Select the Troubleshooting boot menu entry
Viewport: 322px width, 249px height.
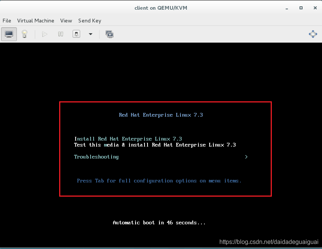[x=96, y=157]
